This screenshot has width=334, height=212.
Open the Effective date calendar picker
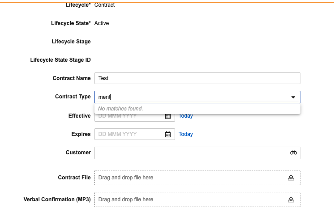pos(168,116)
